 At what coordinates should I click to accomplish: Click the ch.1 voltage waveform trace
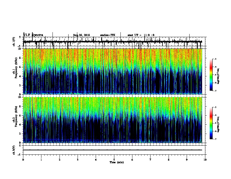tap(113, 42)
